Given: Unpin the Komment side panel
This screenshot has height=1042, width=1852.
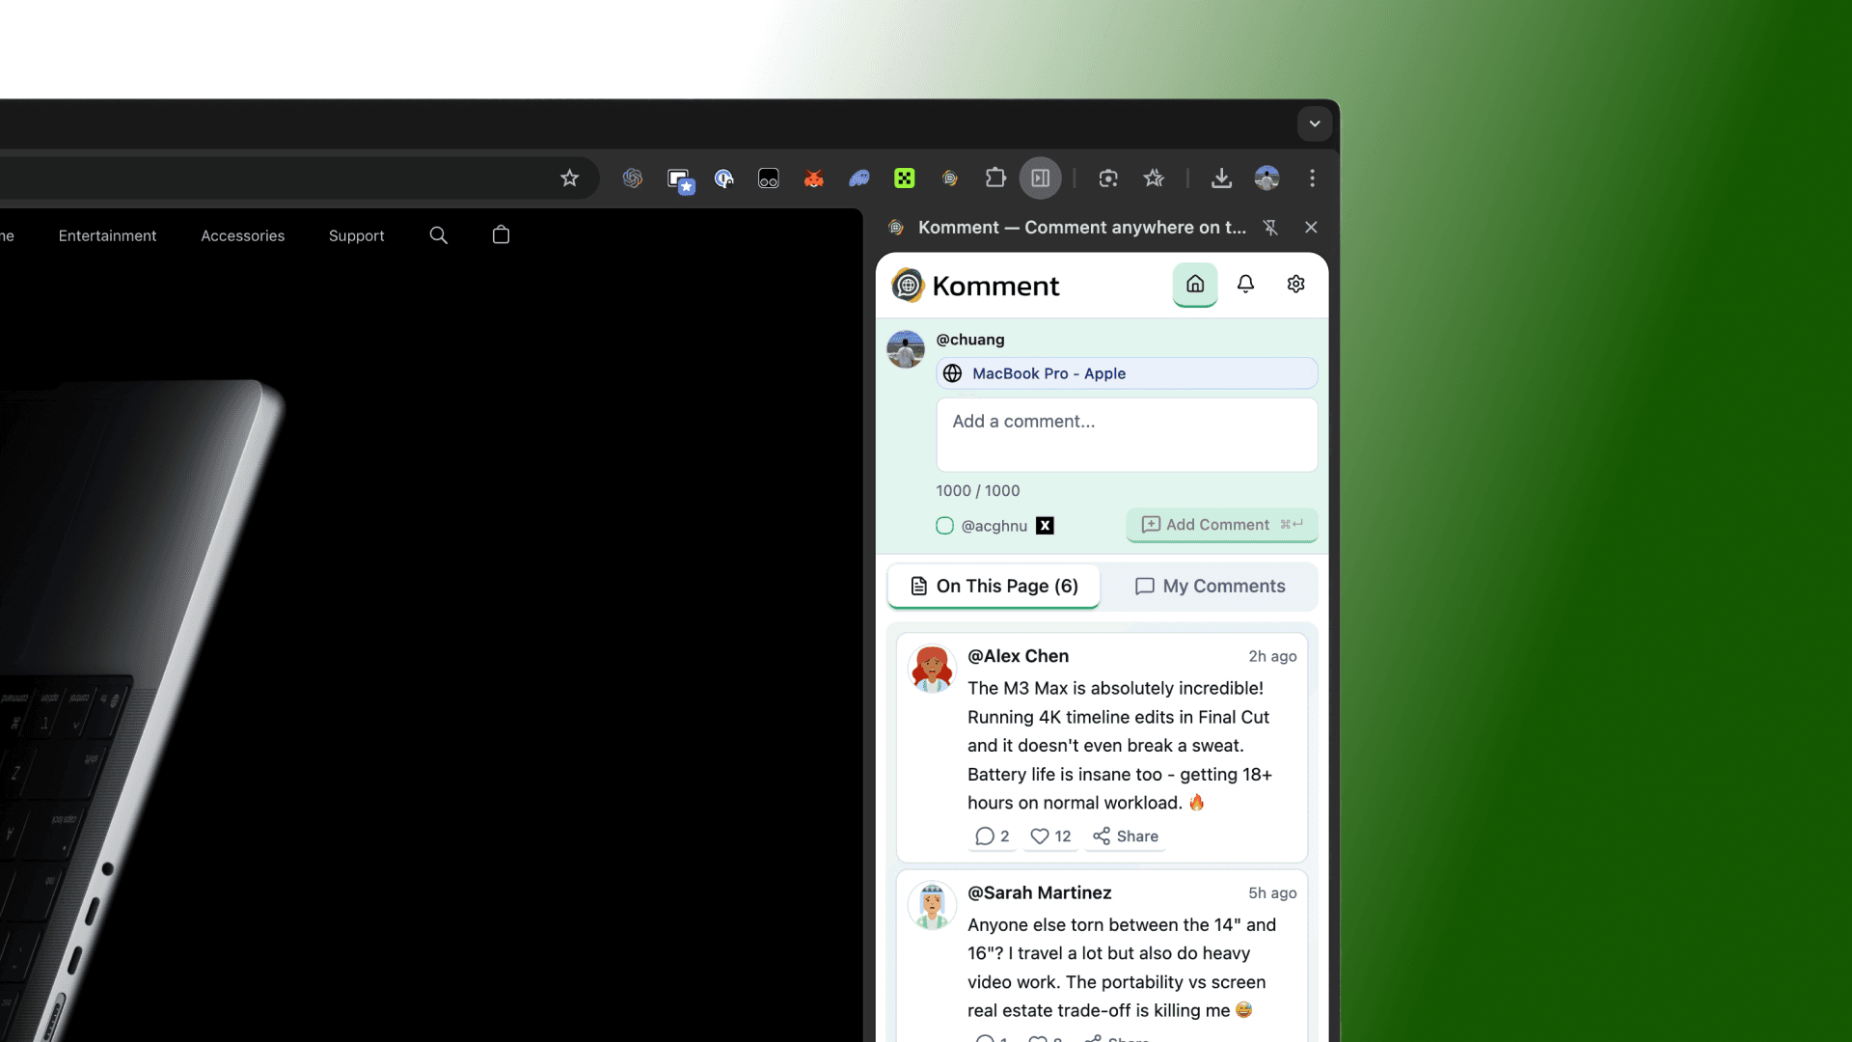Looking at the screenshot, I should tap(1270, 227).
